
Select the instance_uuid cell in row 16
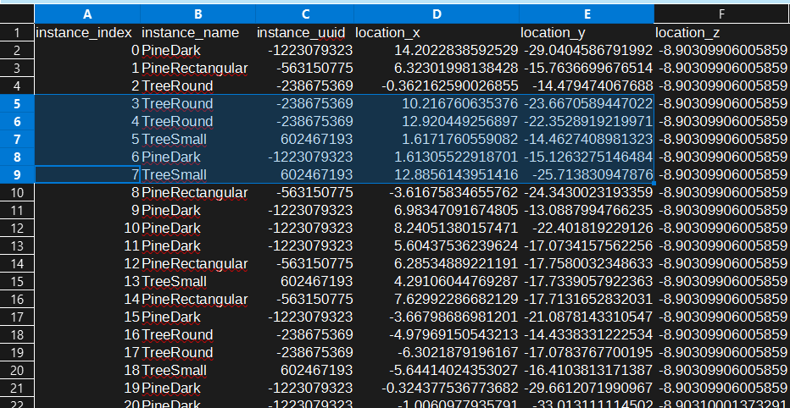coord(303,299)
